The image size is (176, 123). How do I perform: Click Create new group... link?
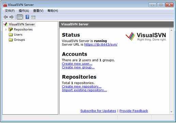click(78, 67)
